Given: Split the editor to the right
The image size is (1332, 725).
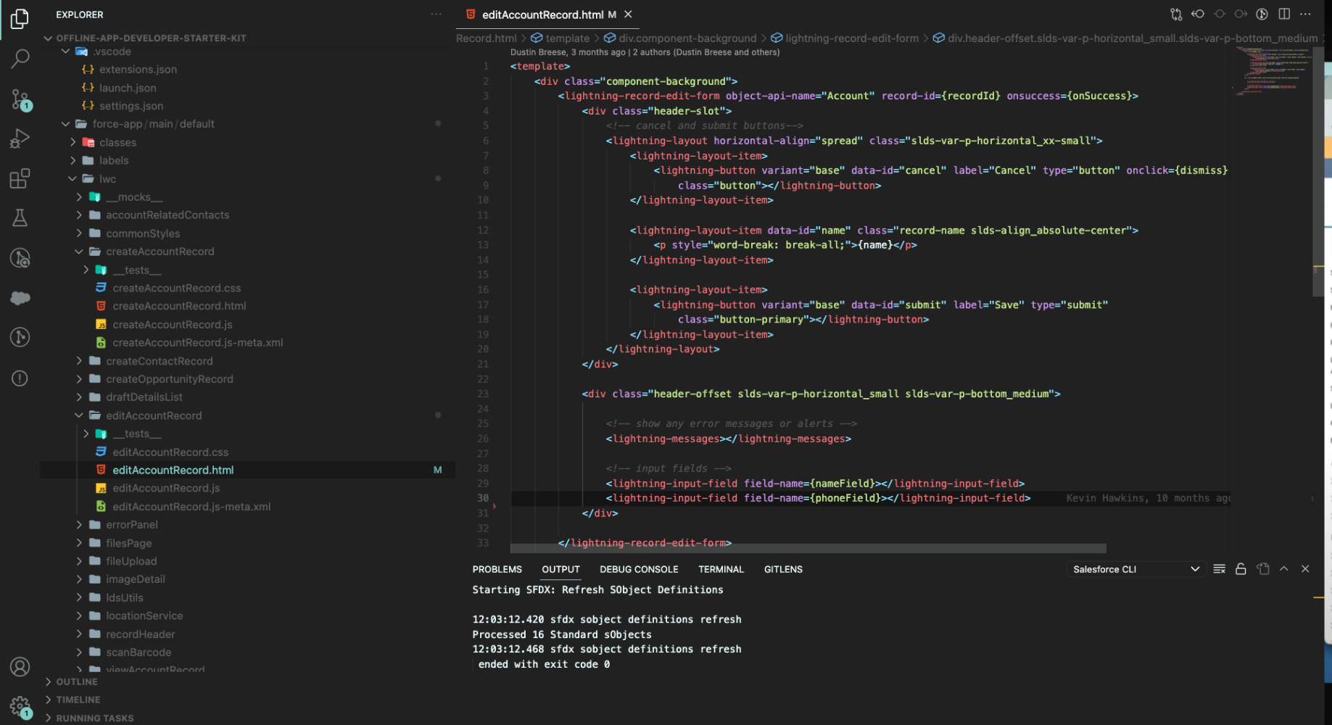Looking at the screenshot, I should (1284, 14).
